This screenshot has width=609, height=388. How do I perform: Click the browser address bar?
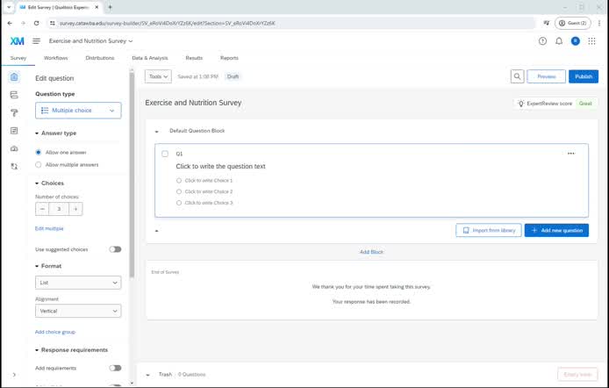pos(291,24)
